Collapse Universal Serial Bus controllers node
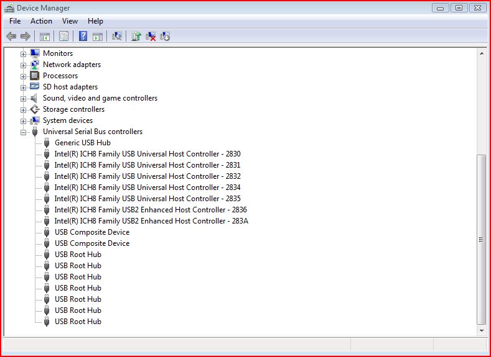491x357 pixels. pos(23,132)
